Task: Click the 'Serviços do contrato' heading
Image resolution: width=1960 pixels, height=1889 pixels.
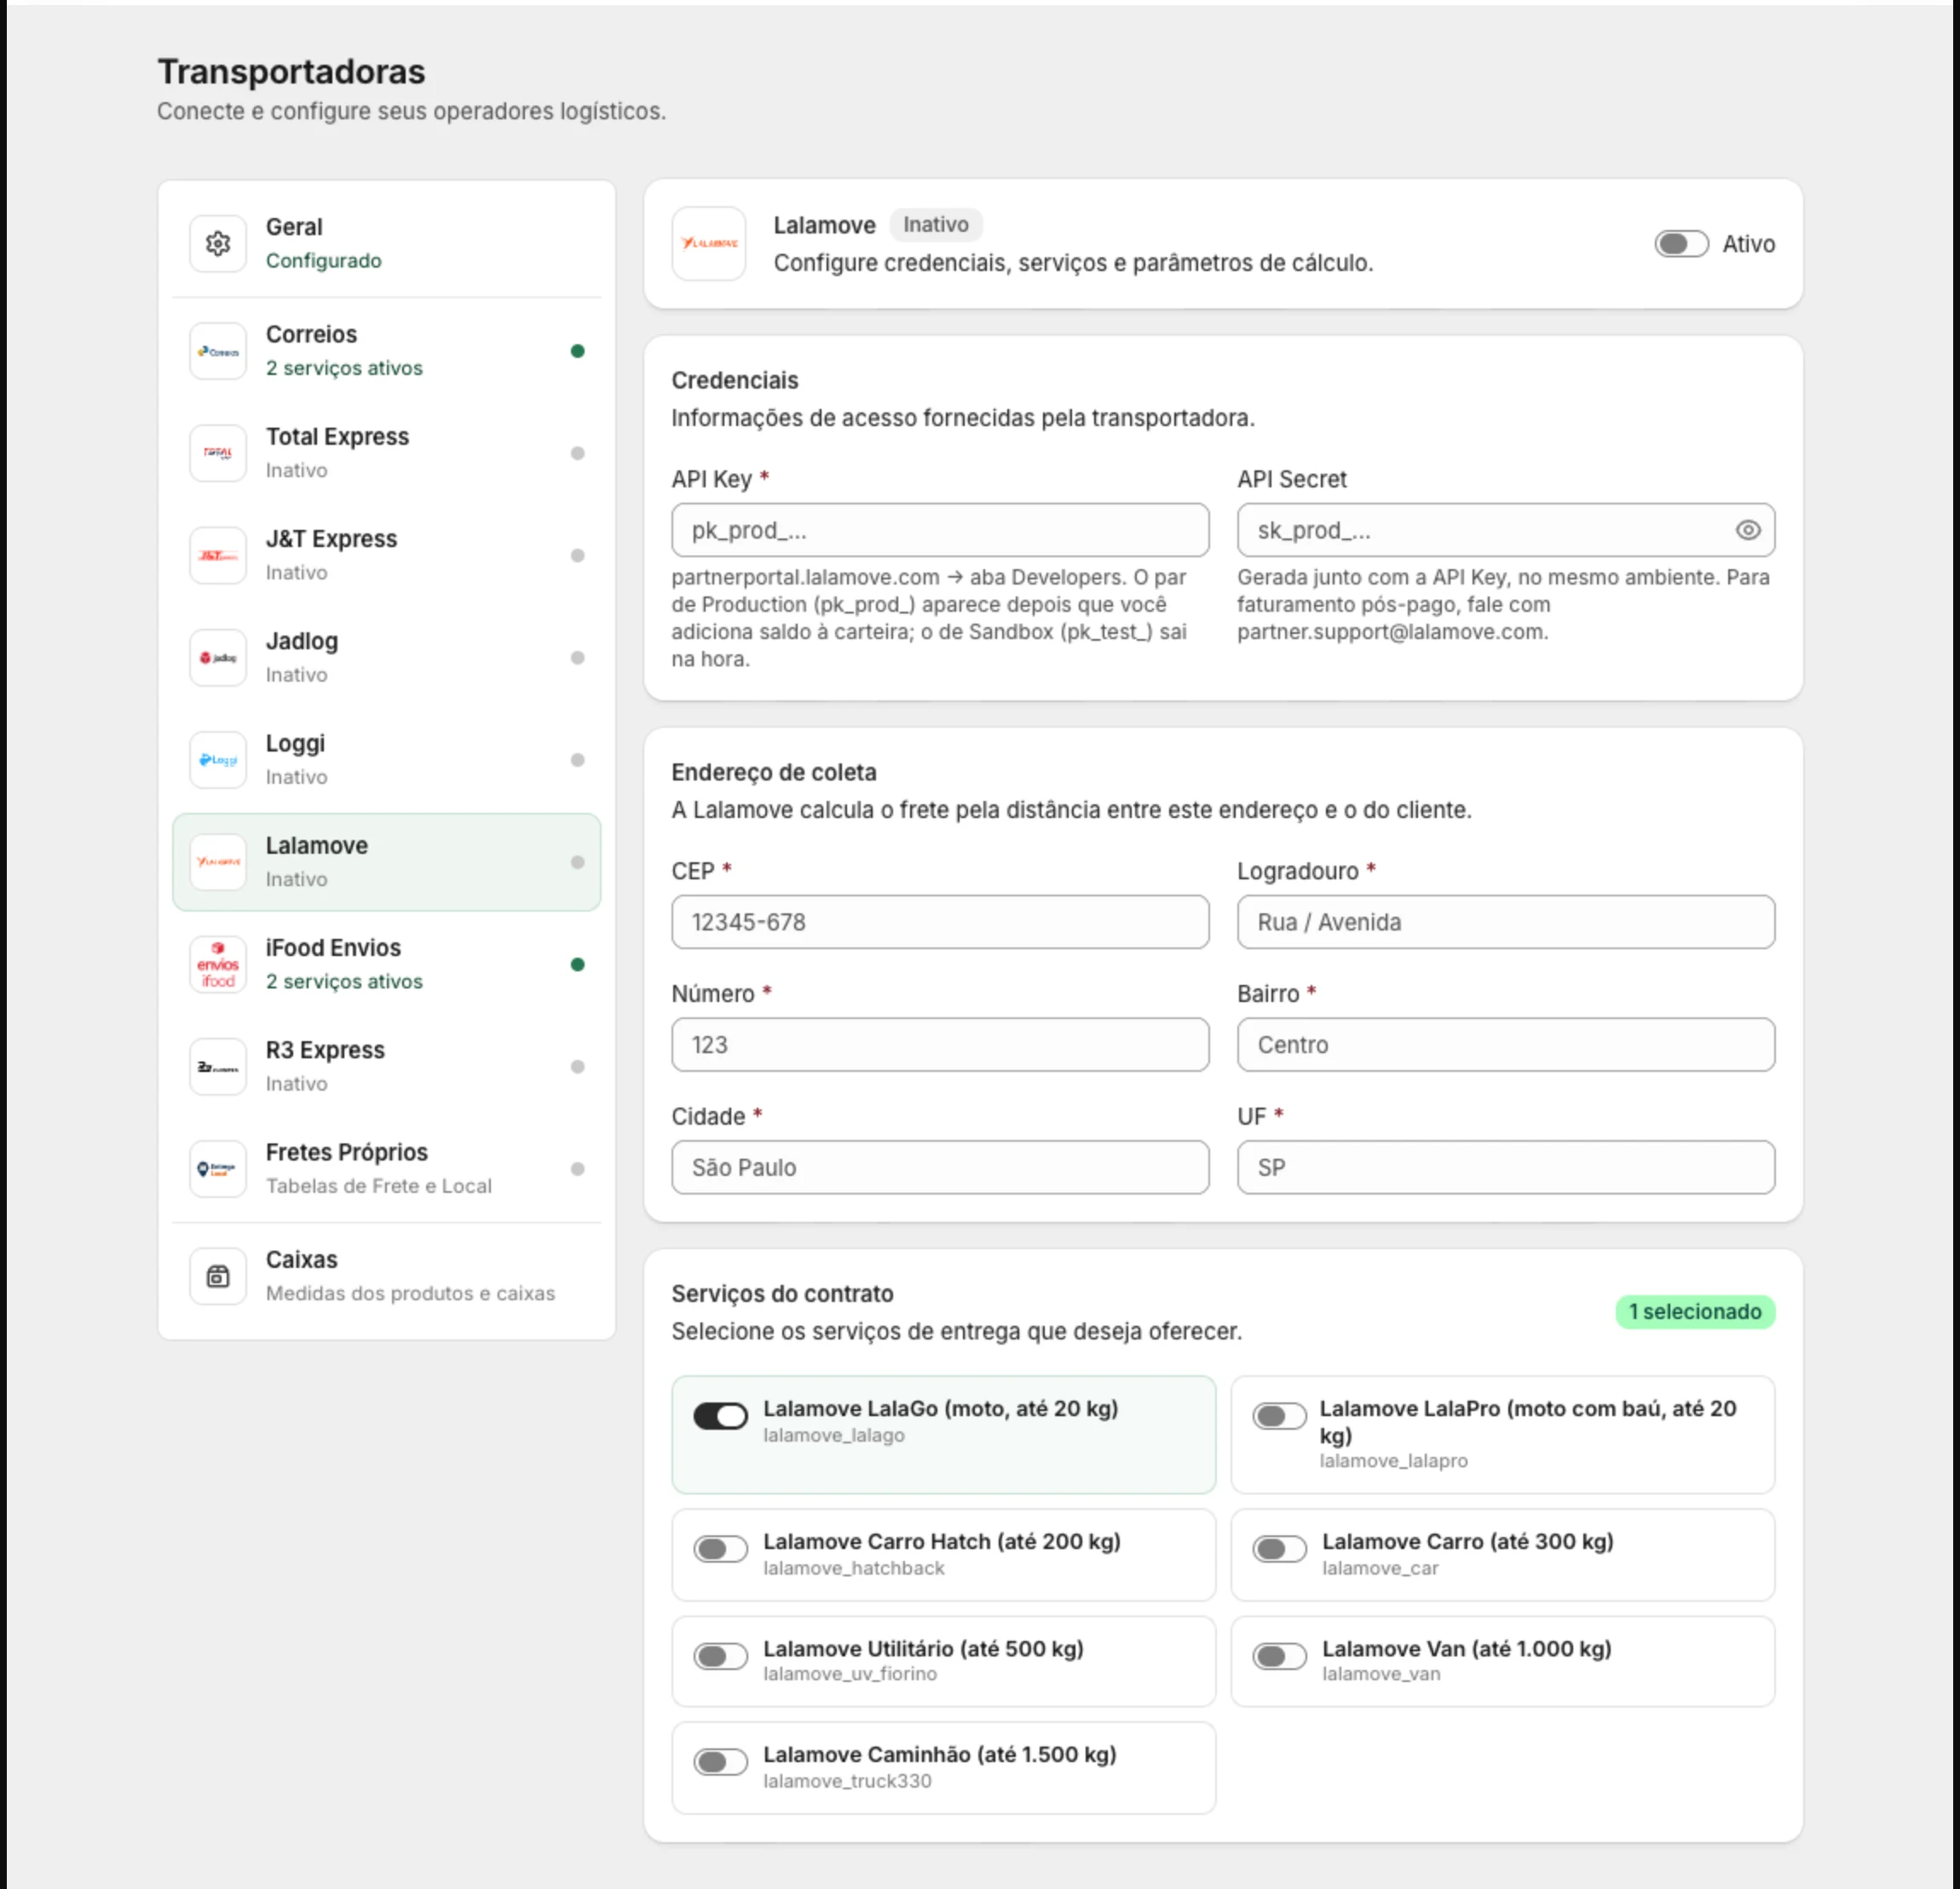Action: click(x=782, y=1293)
